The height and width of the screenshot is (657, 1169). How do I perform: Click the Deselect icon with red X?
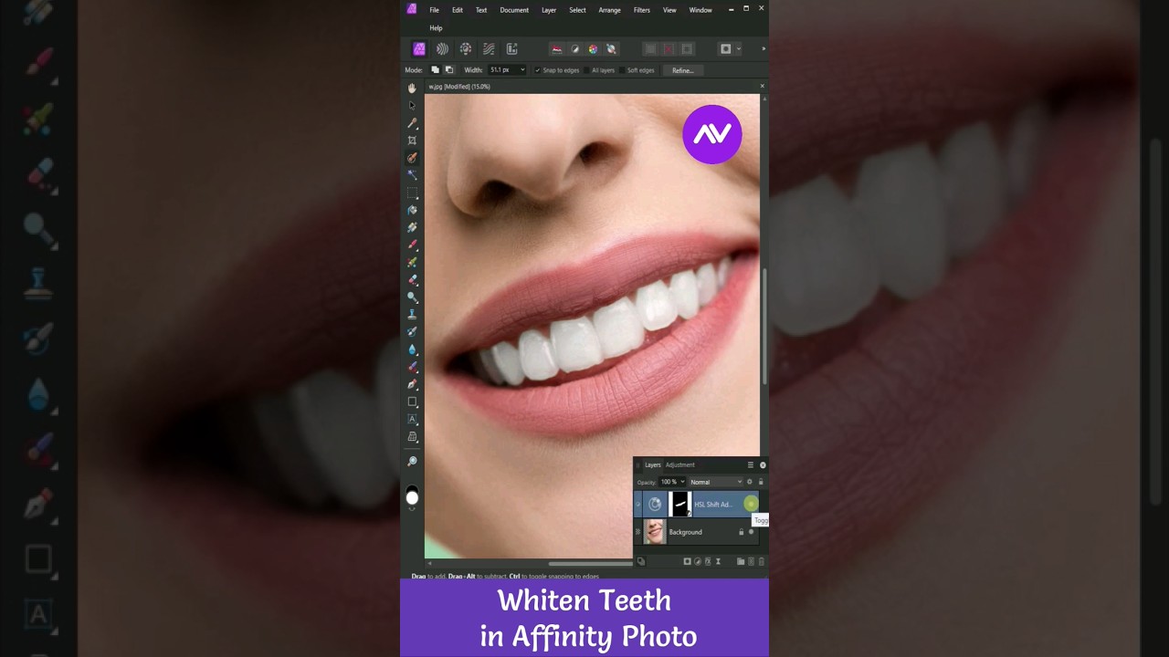click(669, 49)
